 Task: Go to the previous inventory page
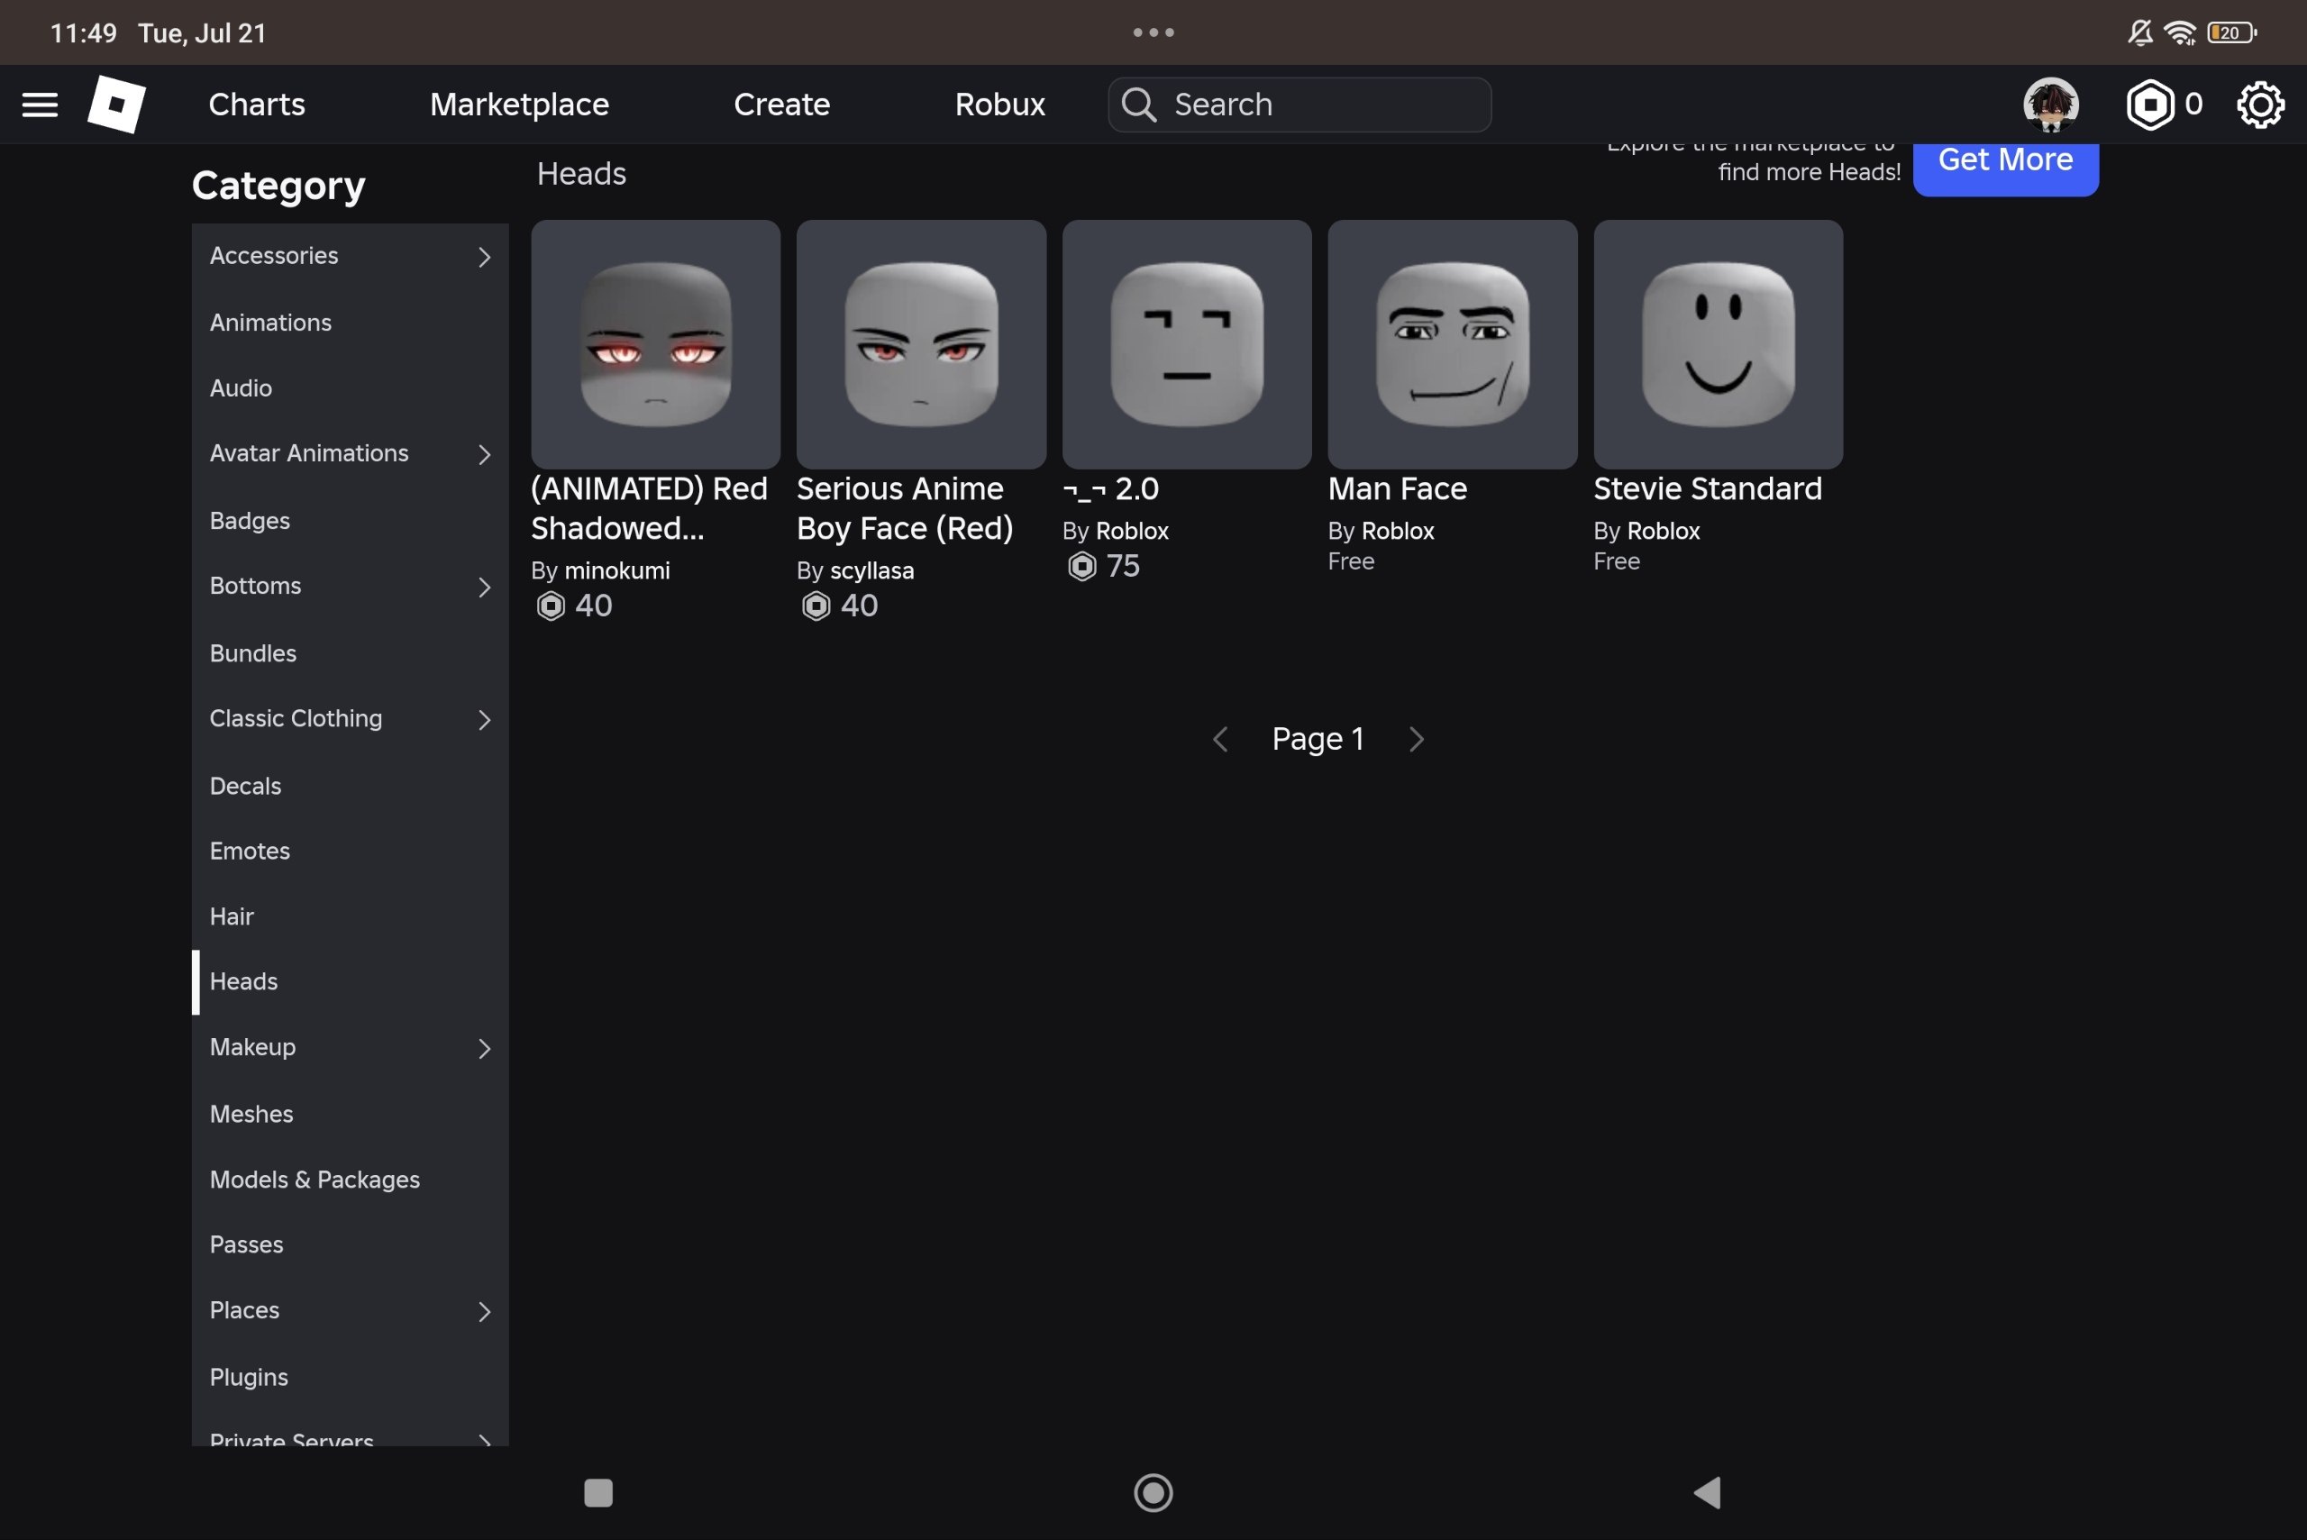[x=1220, y=740]
